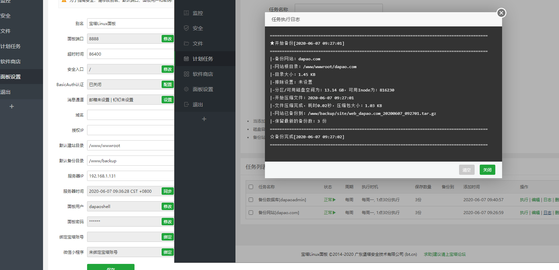Open 监控 icon in dark sidebar
This screenshot has width=559, height=270.
[x=186, y=13]
